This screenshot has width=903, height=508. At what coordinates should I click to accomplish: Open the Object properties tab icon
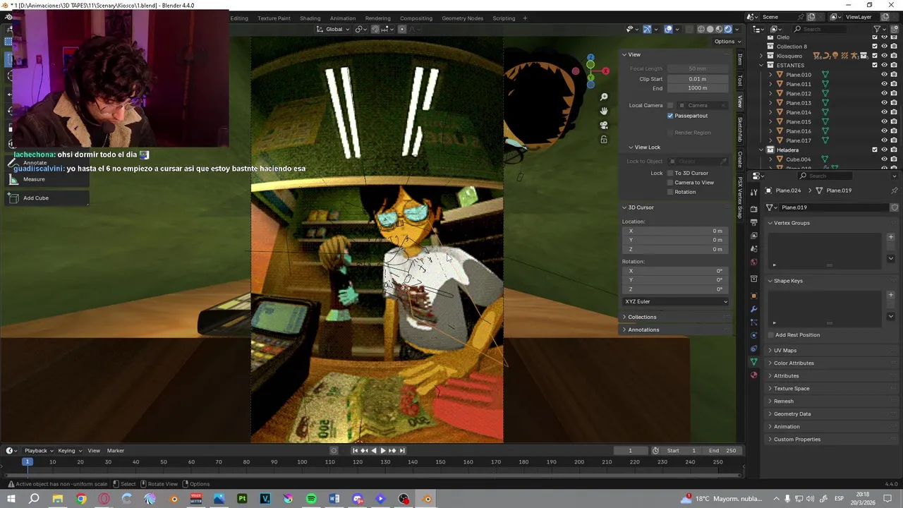pyautogui.click(x=754, y=296)
